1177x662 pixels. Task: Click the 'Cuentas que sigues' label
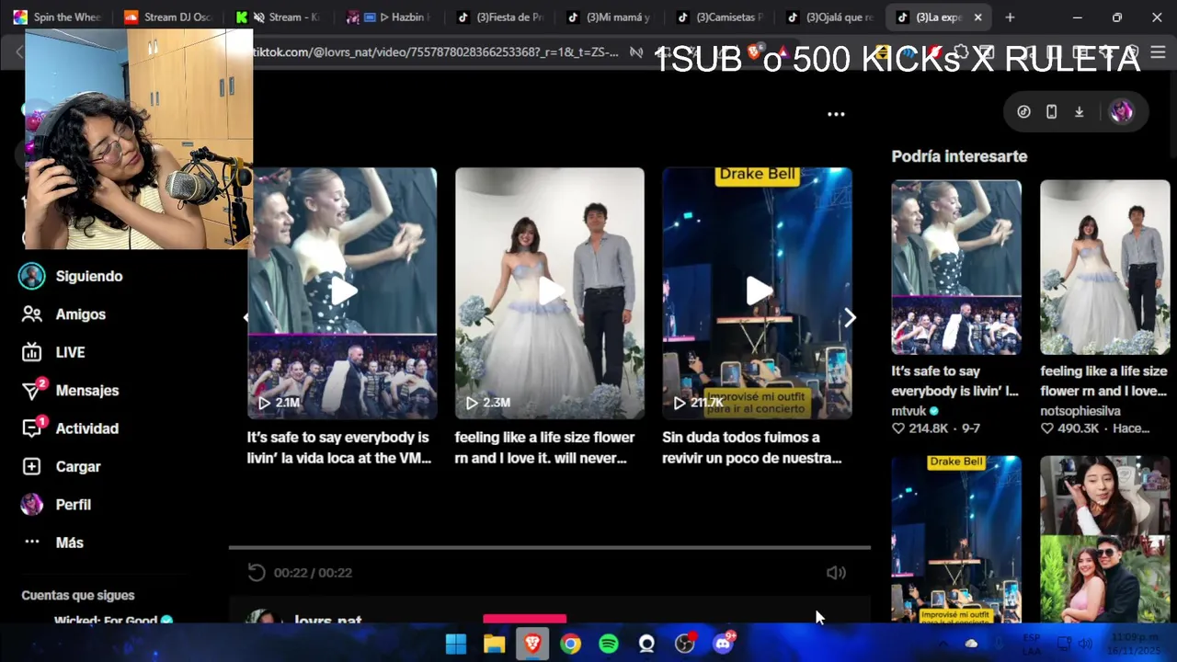coord(78,595)
